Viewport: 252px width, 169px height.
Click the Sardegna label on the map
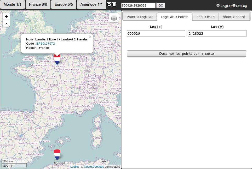pyautogui.click(x=97, y=138)
